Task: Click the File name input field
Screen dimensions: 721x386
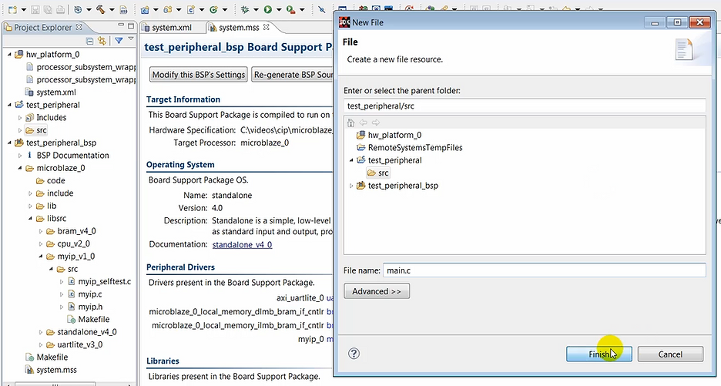Action: point(544,270)
